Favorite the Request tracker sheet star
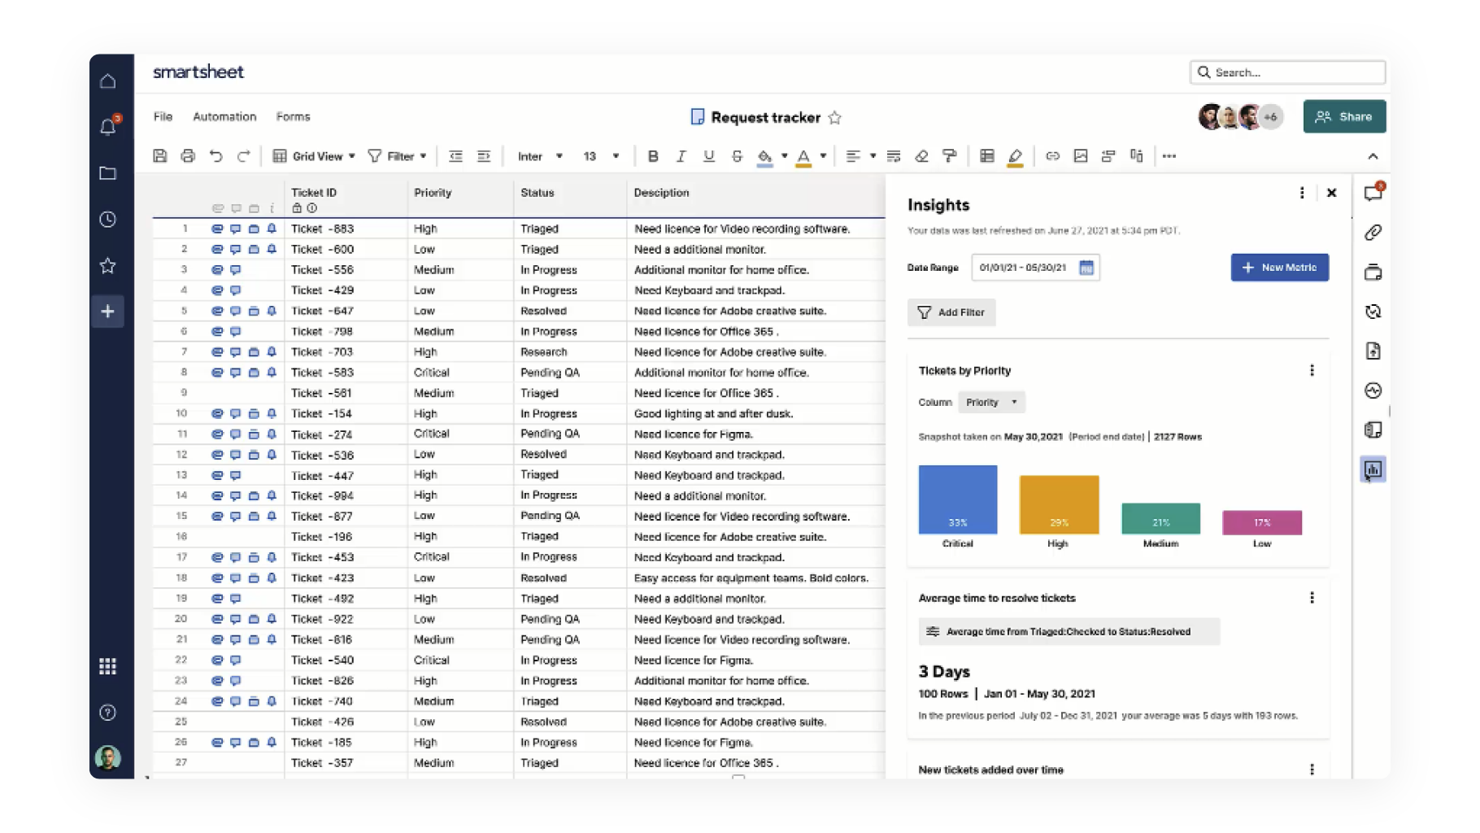Image resolution: width=1480 pixels, height=833 pixels. [x=834, y=118]
